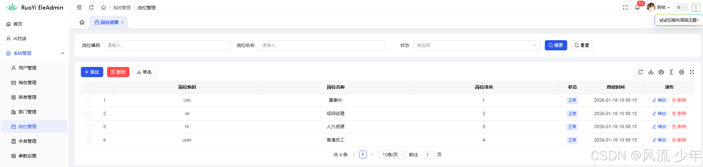This screenshot has height=167, width=703.
Task: Close the 岗位管理 tab
Action: click(x=122, y=22)
